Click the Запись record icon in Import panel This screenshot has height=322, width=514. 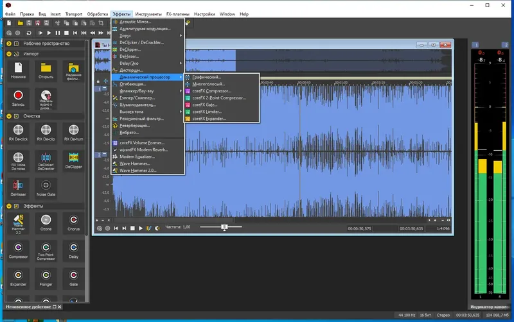18,95
